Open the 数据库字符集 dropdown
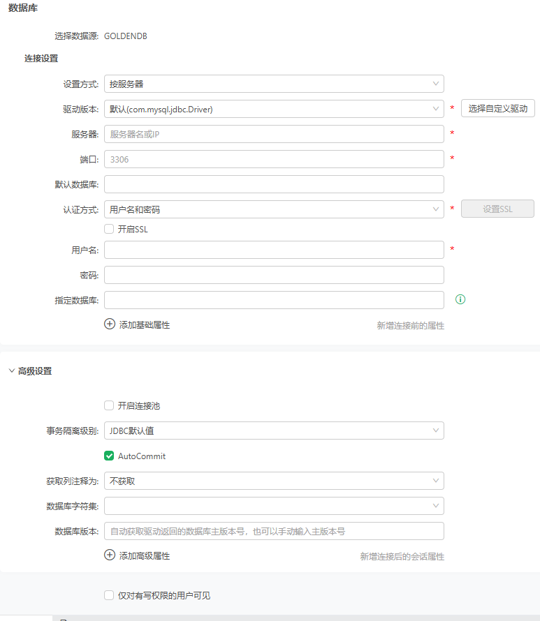The height and width of the screenshot is (621, 540). coord(274,506)
